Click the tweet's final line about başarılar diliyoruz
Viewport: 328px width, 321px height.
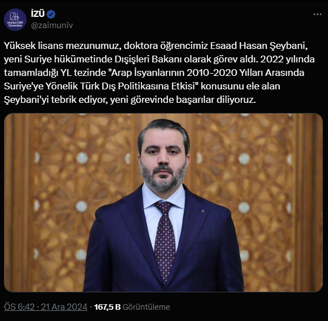point(130,100)
